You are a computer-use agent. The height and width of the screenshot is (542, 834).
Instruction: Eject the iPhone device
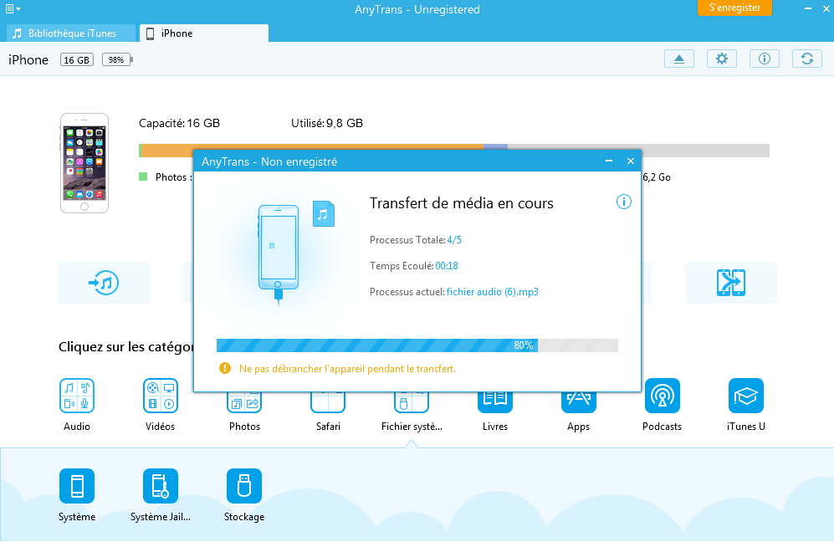pos(679,59)
